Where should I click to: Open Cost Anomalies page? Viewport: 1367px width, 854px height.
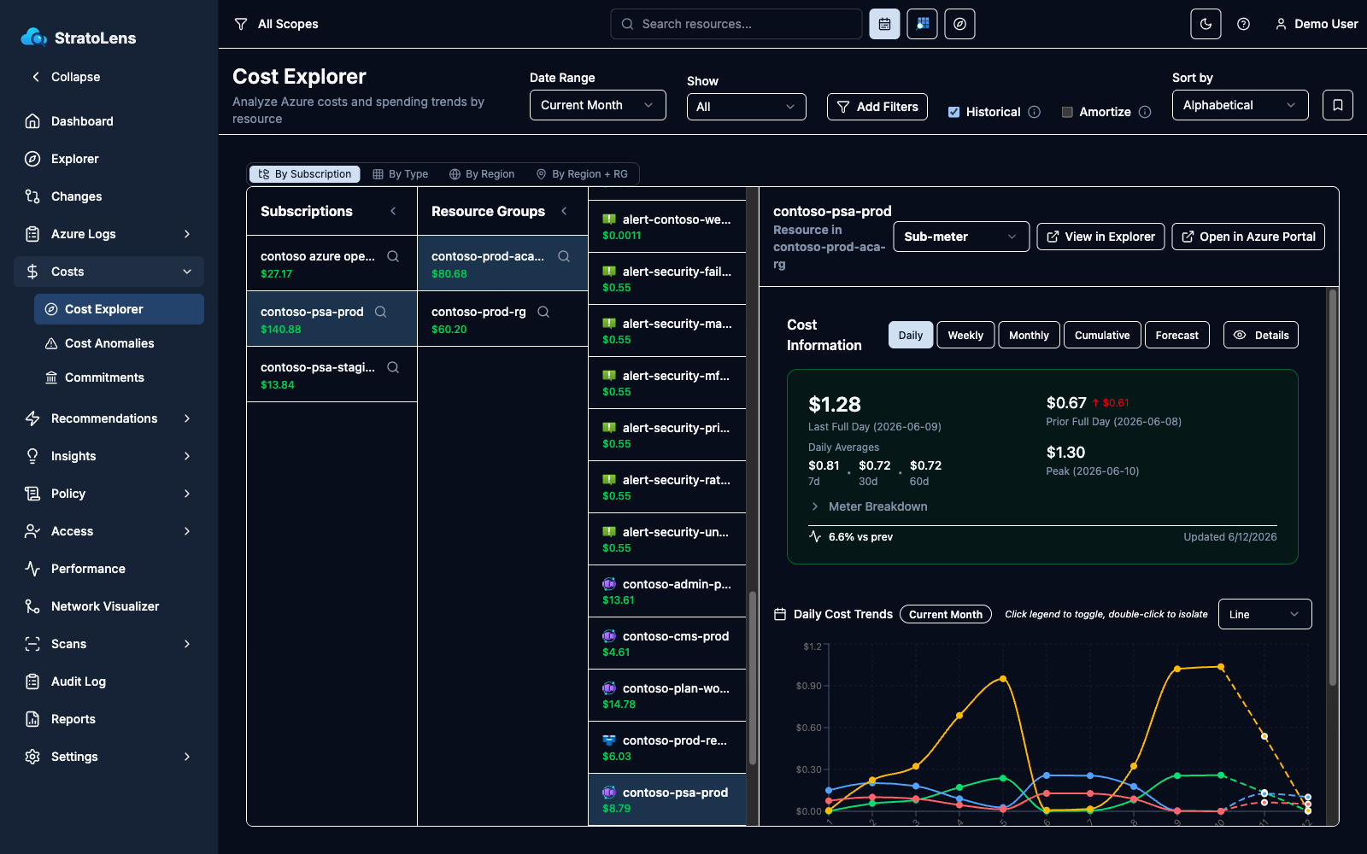(119, 343)
